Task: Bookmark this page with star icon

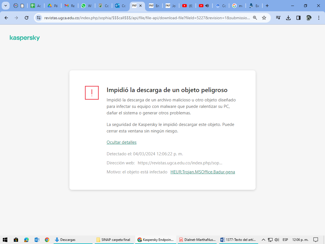Action: tap(264, 18)
